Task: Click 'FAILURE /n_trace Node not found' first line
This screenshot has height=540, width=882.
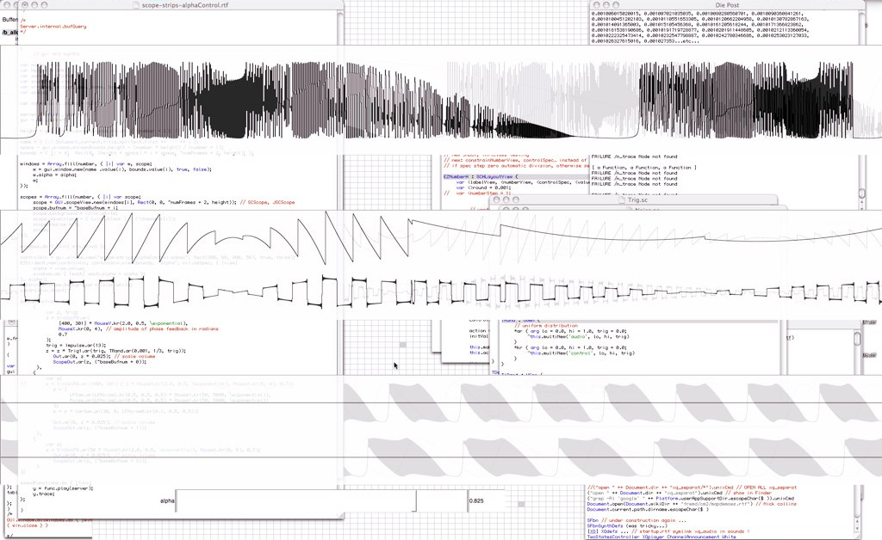Action: coord(634,156)
